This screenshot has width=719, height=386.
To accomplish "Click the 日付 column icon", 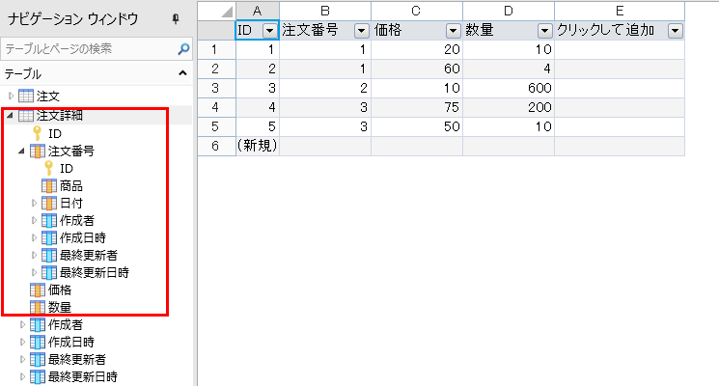I will click(x=49, y=203).
